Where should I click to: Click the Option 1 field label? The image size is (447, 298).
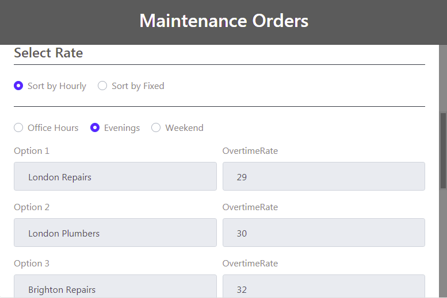[x=32, y=151]
